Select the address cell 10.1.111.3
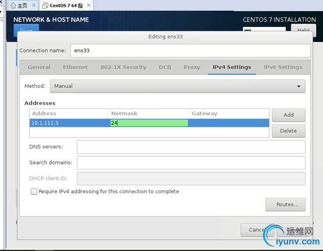The width and height of the screenshot is (323, 251). pos(69,123)
